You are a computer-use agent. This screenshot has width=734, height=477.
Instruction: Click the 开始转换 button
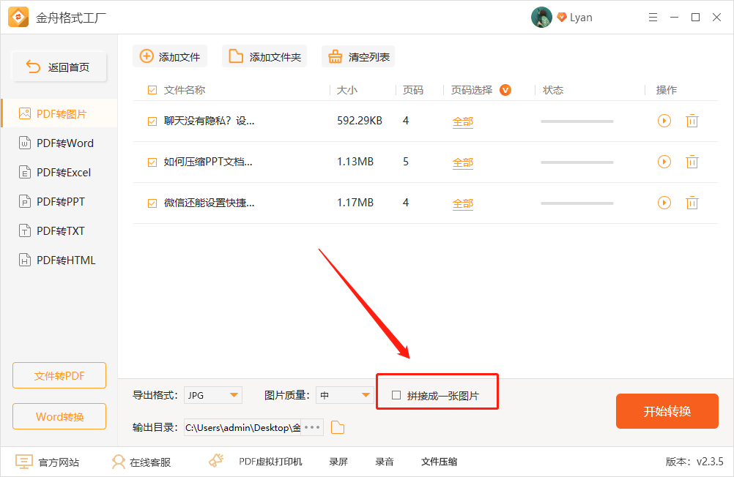[x=667, y=411]
